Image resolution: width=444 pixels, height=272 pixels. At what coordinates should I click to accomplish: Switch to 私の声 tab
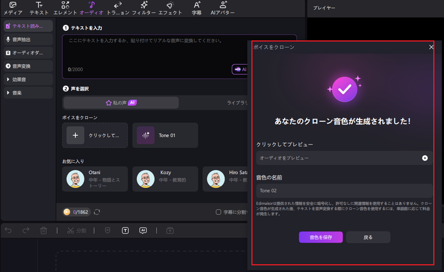pos(121,103)
